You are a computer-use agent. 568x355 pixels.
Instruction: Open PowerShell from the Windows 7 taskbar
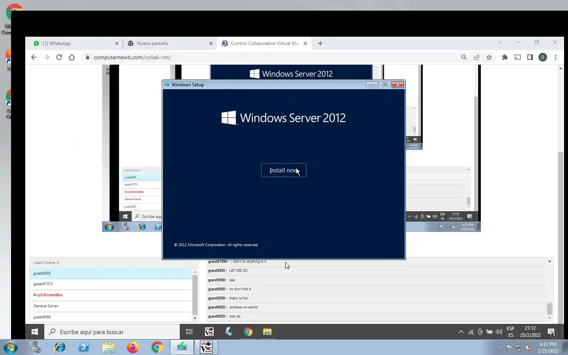(x=84, y=348)
